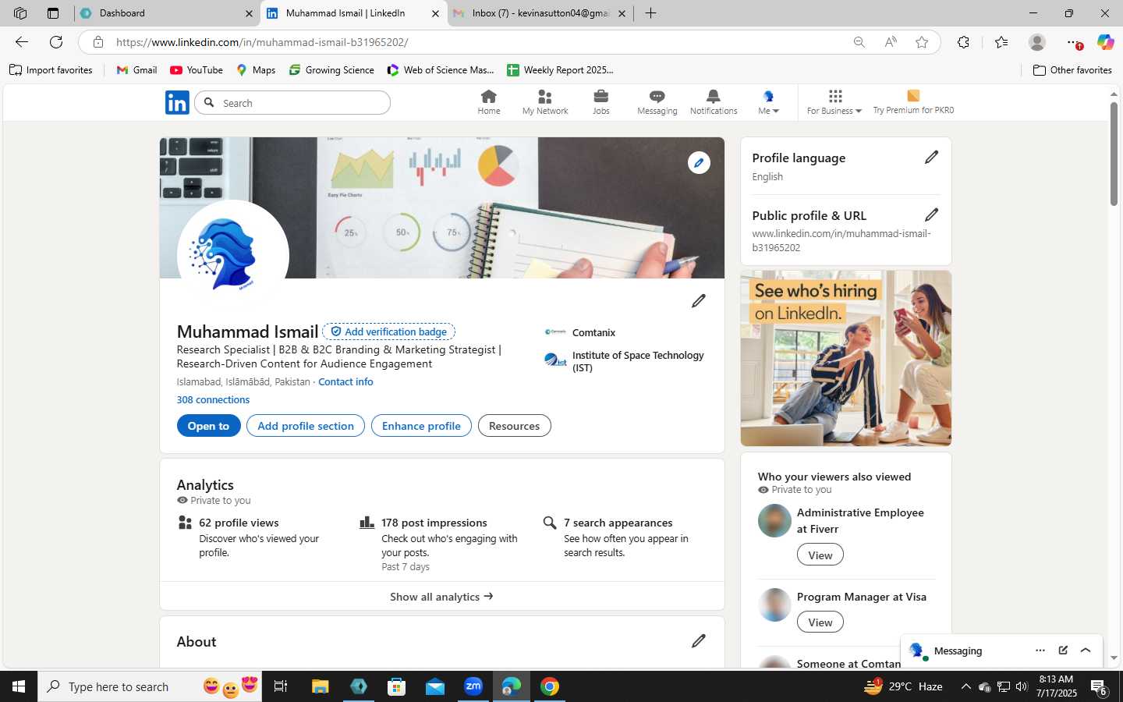Open YouTube favorites bookmark

click(x=197, y=70)
